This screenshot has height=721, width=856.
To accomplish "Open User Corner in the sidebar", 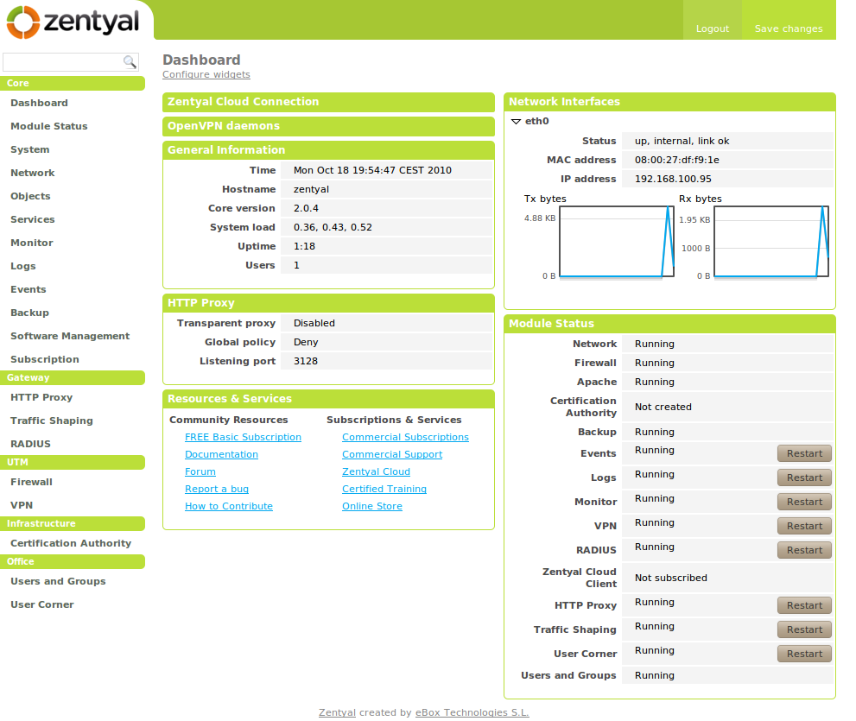I will pos(42,604).
